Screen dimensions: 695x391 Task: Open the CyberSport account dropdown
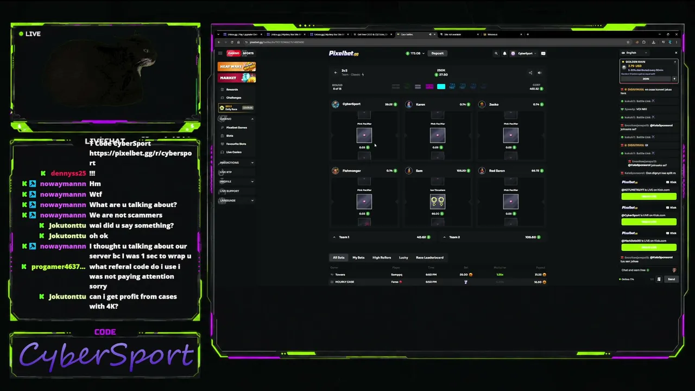click(523, 53)
